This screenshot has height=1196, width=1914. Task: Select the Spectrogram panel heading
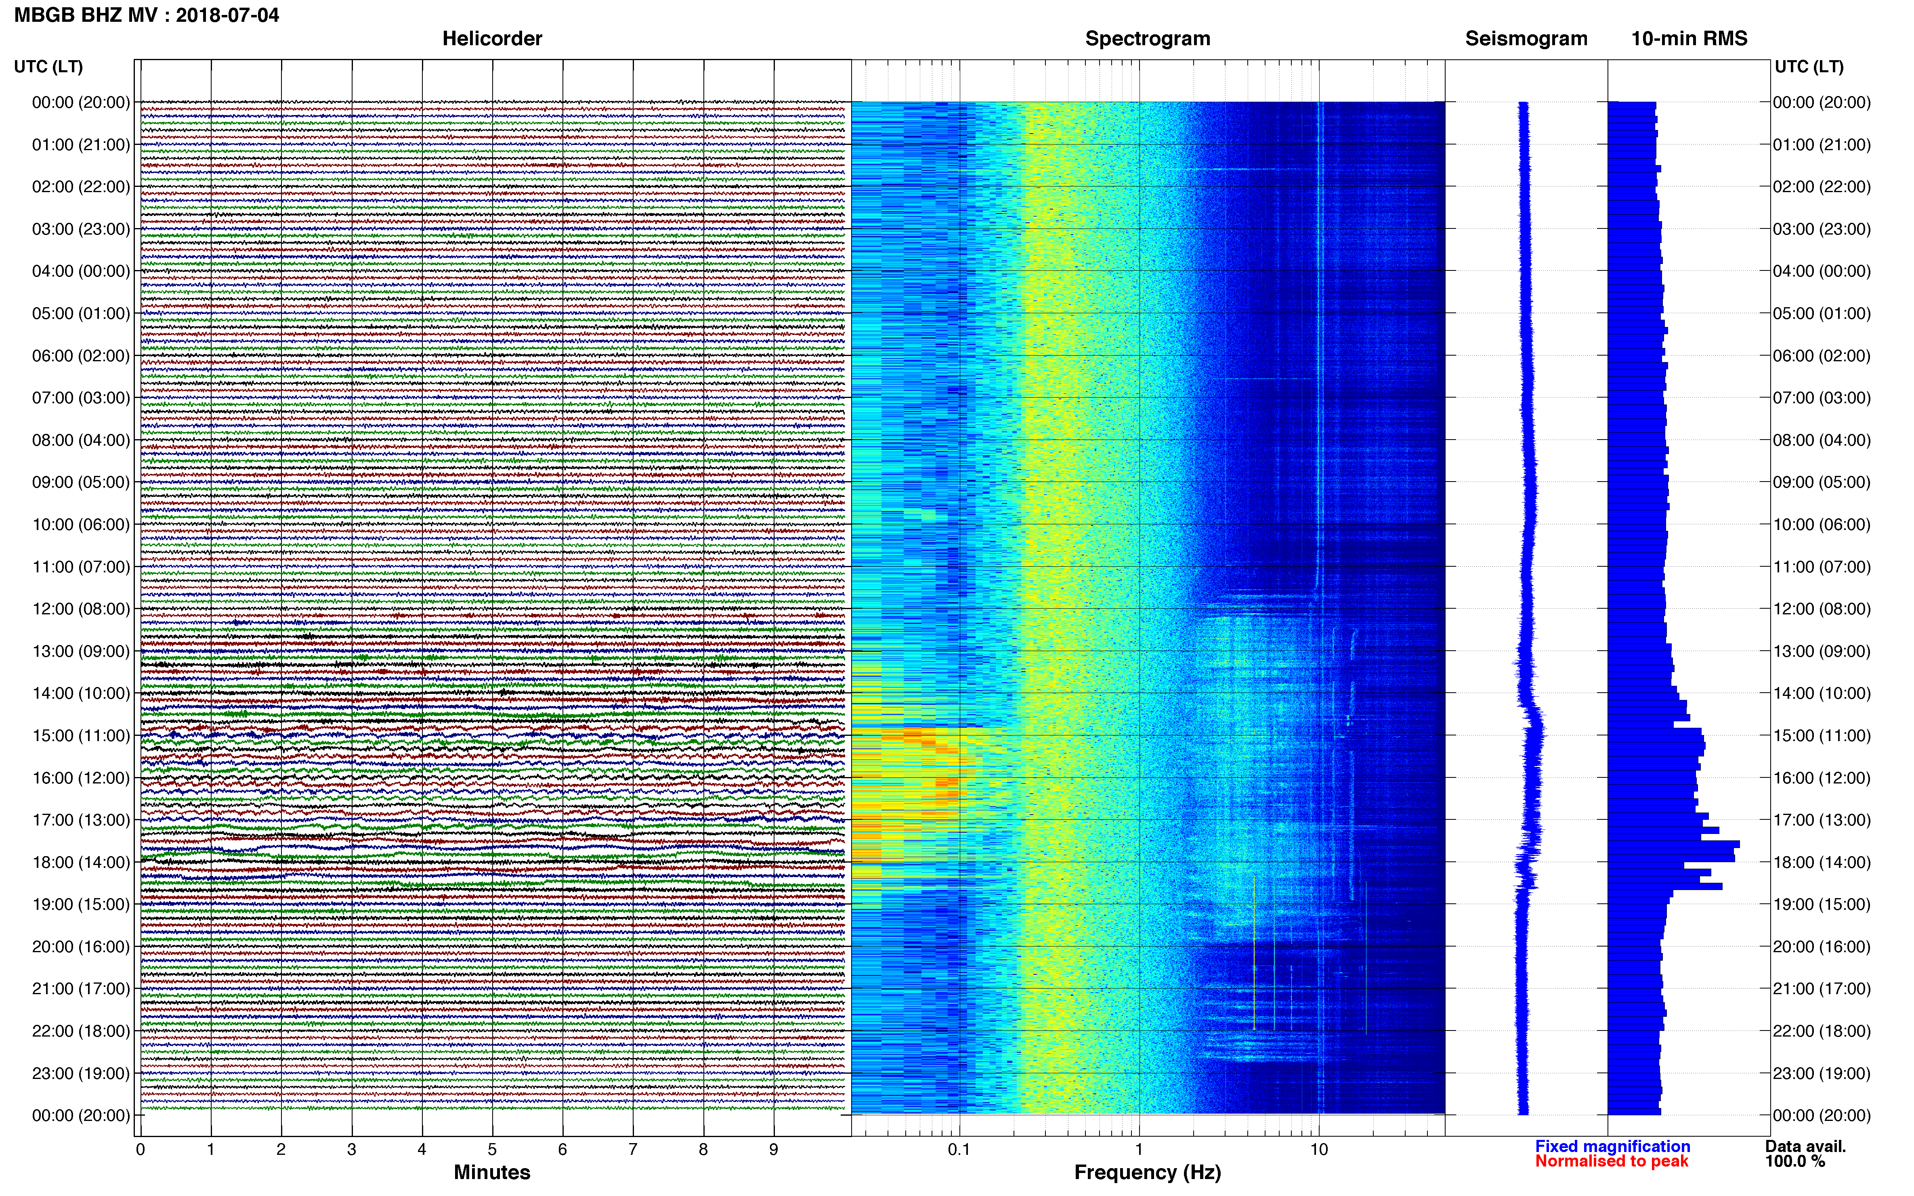coord(1147,39)
